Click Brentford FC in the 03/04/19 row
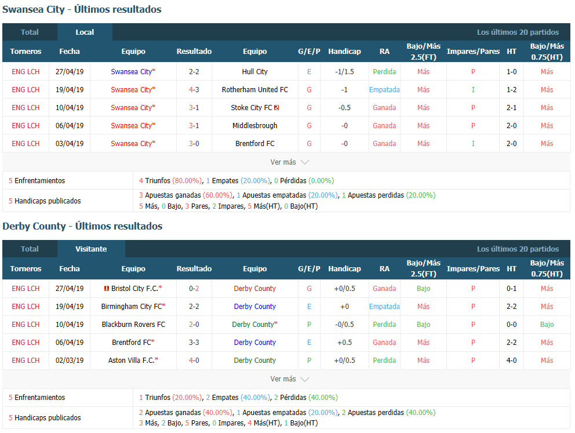Image resolution: width=575 pixels, height=433 pixels. click(255, 144)
